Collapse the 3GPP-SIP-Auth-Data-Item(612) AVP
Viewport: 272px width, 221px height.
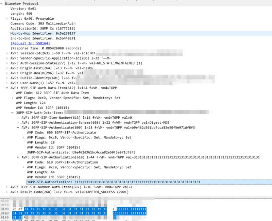[x=7, y=88]
